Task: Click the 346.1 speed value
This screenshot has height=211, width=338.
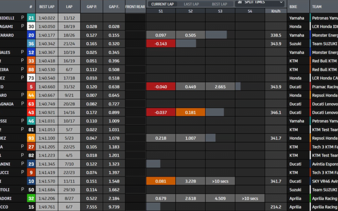Action: (x=276, y=113)
